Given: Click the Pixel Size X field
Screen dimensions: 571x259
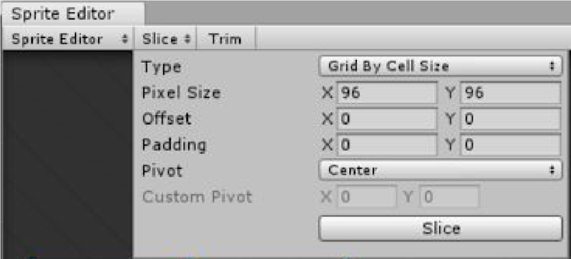Looking at the screenshot, I should click(386, 93).
